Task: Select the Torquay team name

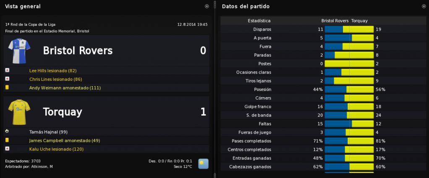Action: [x=63, y=112]
